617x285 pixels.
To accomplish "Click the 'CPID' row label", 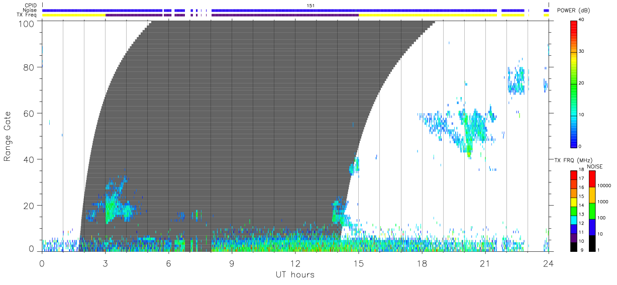I will 31,6.
